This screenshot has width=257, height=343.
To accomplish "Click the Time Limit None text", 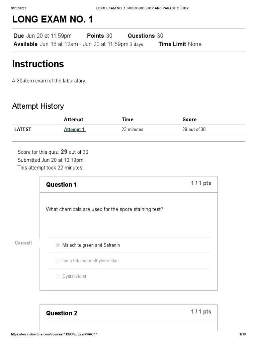I will click(x=180, y=44).
